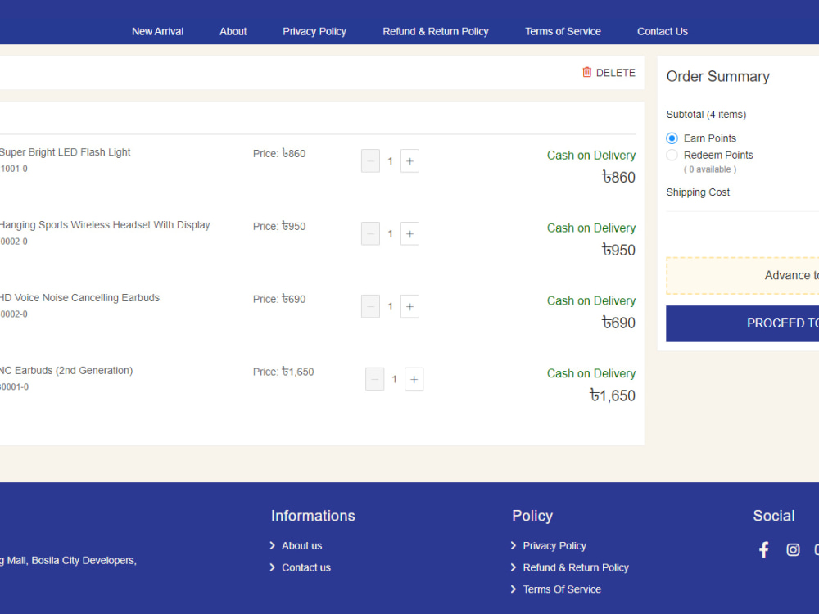Open Instagram from the footer social icons

click(x=793, y=549)
